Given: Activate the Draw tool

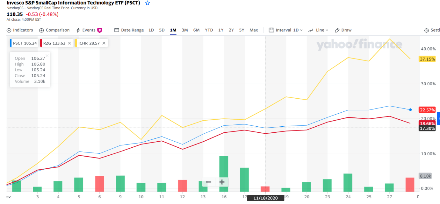Looking at the screenshot, I should (343, 30).
